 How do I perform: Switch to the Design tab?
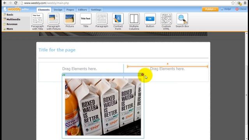58,10
